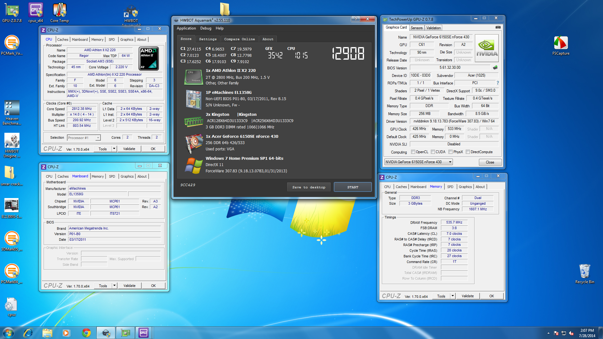Click Show desktop strip at taskbar end
The width and height of the screenshot is (603, 339).
pos(601,333)
